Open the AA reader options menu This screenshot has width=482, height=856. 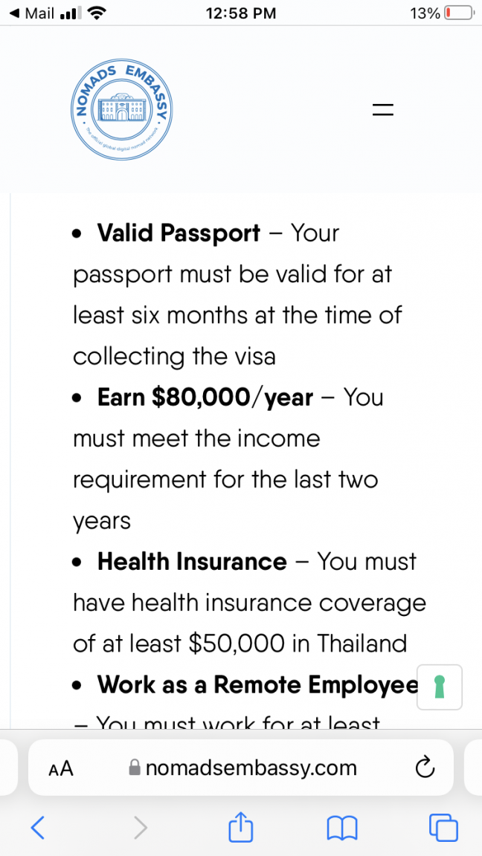pos(61,768)
